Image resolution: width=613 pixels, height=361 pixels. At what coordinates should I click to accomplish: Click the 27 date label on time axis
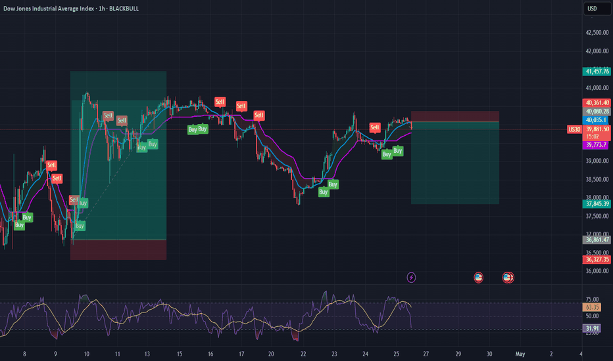click(x=426, y=354)
